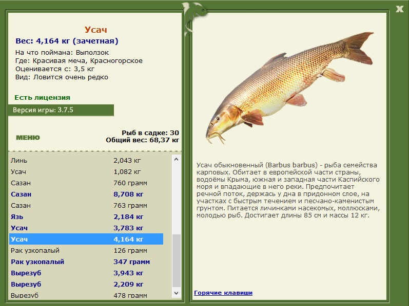Select the Вырезуб 3,943 кг entry
The height and width of the screenshot is (306, 409).
86,273
